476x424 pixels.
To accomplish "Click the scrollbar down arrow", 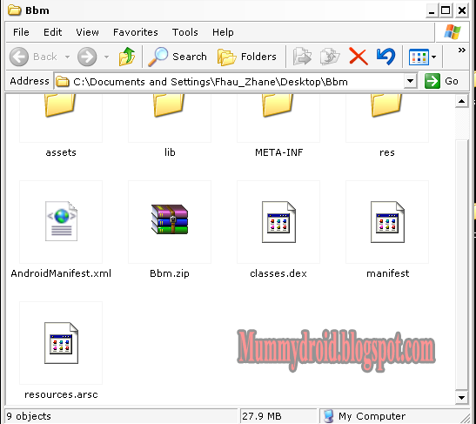I will [x=461, y=397].
